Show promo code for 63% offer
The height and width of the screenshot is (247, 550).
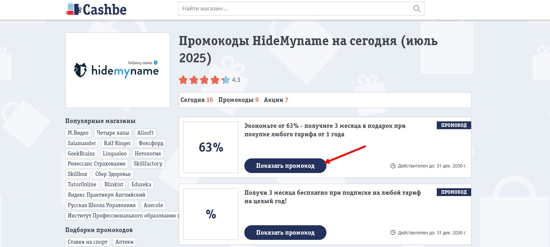click(285, 166)
